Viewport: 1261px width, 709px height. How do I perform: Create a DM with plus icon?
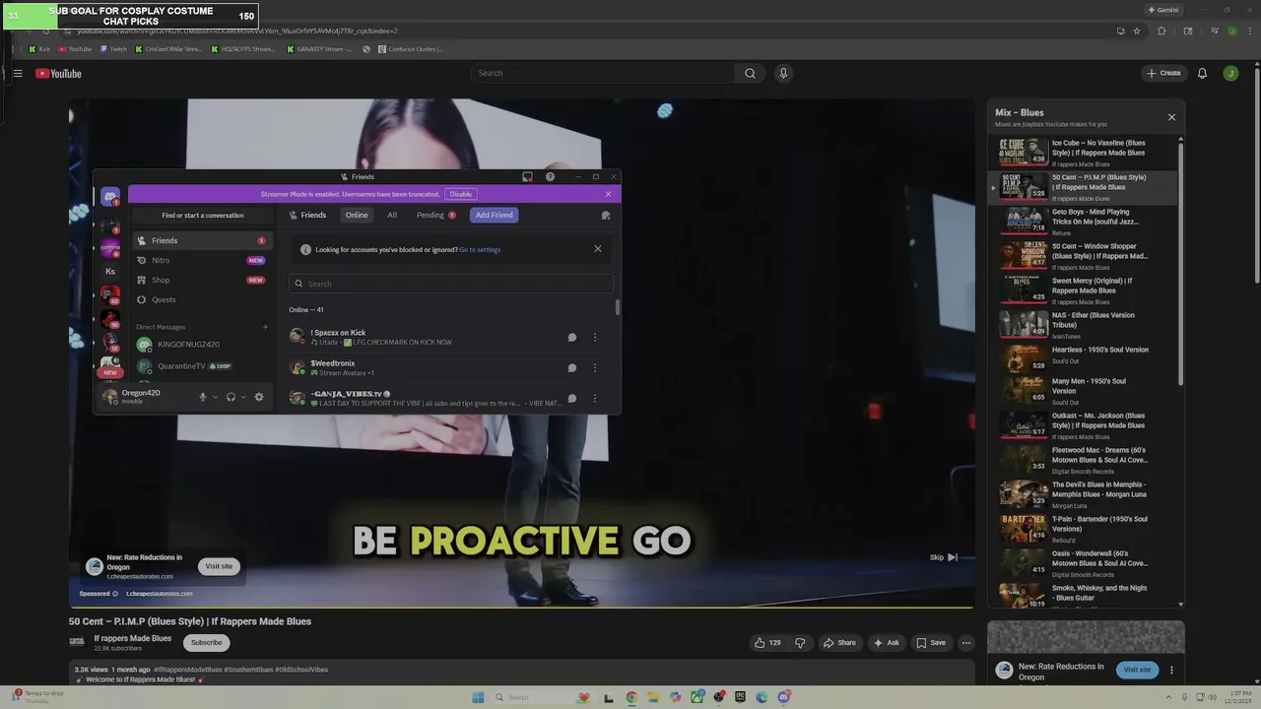tap(265, 327)
